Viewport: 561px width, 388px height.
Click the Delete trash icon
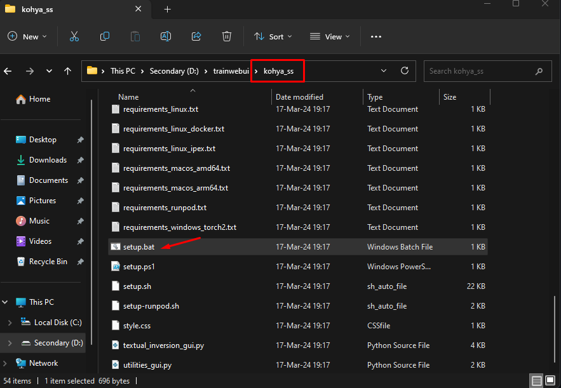coord(227,37)
